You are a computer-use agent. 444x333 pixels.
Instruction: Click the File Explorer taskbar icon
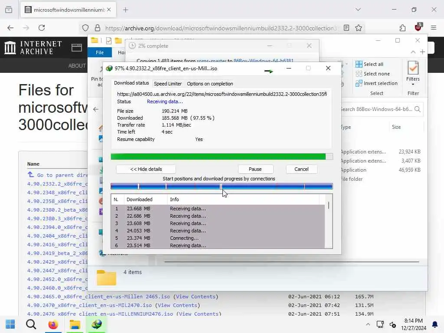75,324
